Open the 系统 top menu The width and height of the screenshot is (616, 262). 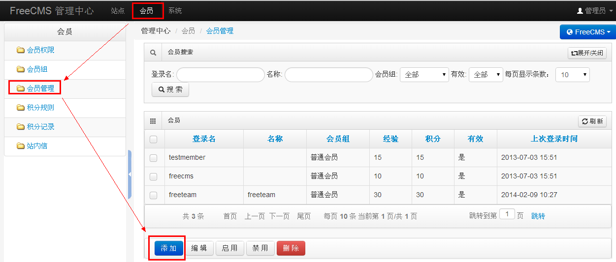[x=175, y=11]
